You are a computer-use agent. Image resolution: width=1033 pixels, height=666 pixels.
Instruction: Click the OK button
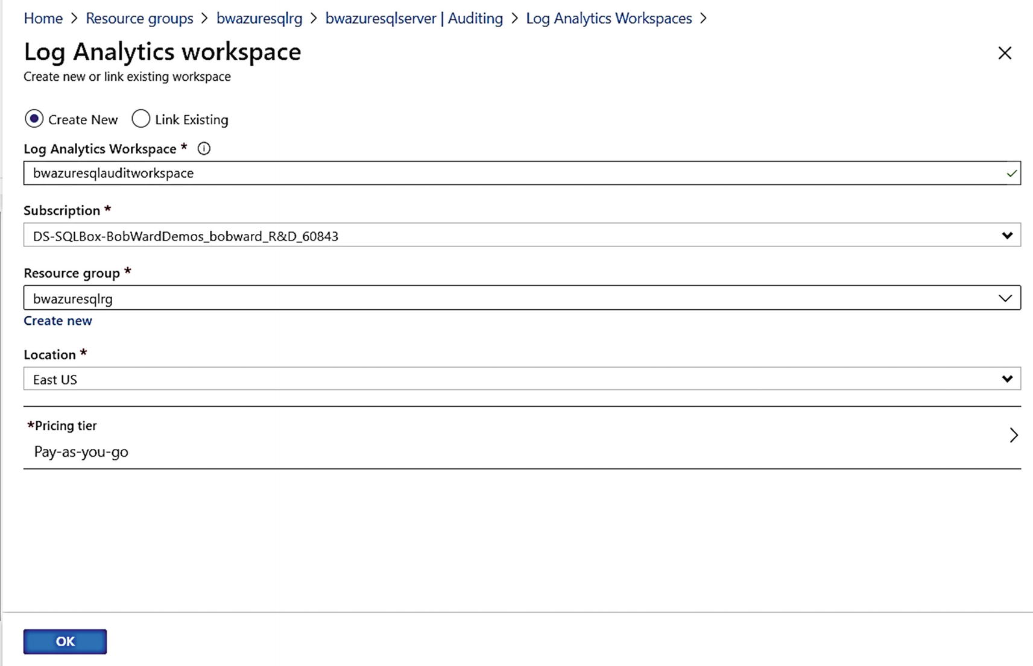click(65, 641)
